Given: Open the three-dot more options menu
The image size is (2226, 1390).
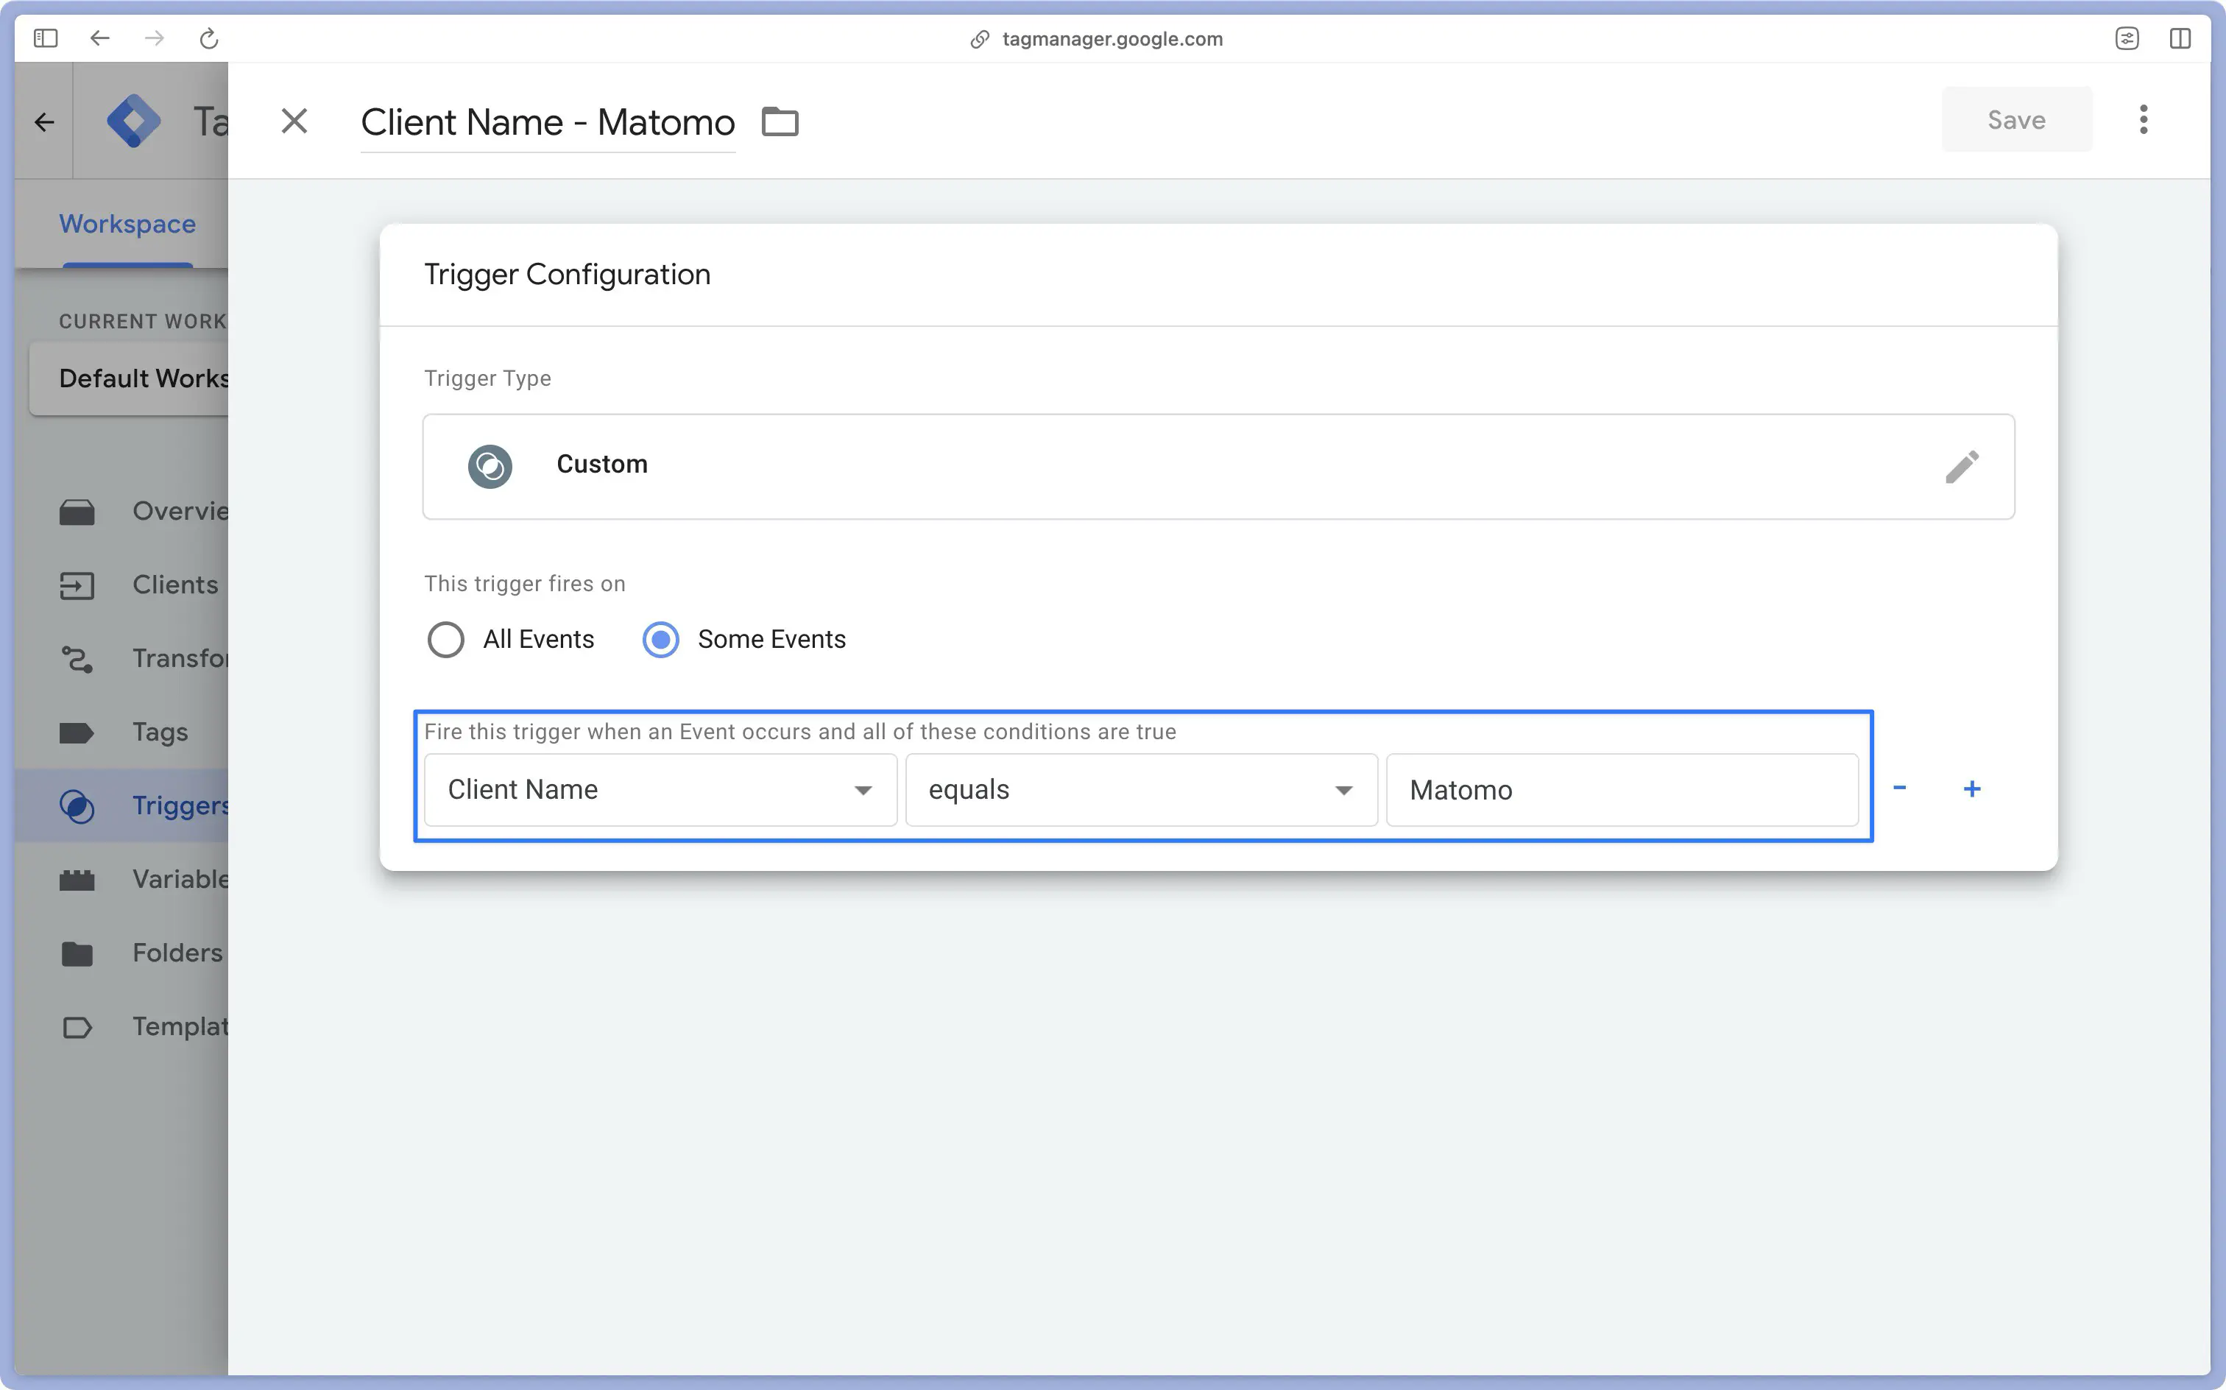Looking at the screenshot, I should [2144, 121].
